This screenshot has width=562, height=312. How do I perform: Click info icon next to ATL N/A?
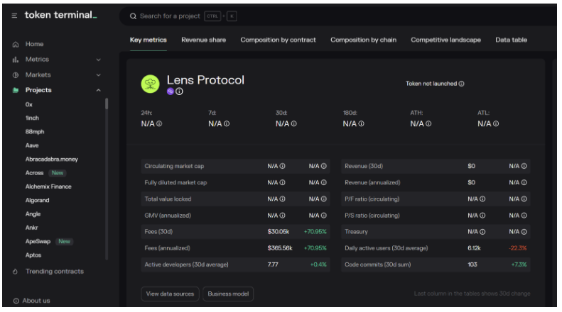coord(496,124)
